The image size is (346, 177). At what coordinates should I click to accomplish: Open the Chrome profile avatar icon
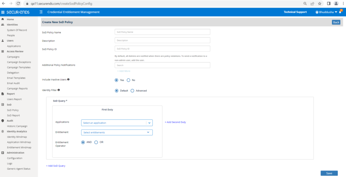(336, 3)
